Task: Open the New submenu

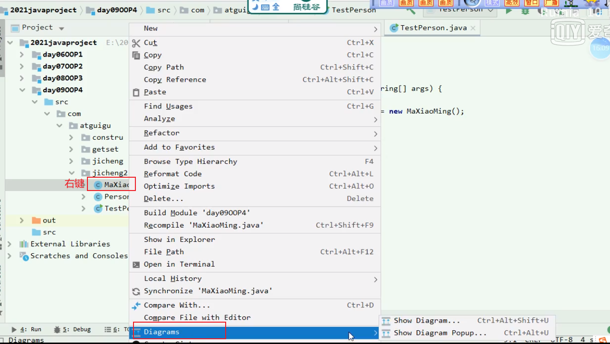Action: 255,29
